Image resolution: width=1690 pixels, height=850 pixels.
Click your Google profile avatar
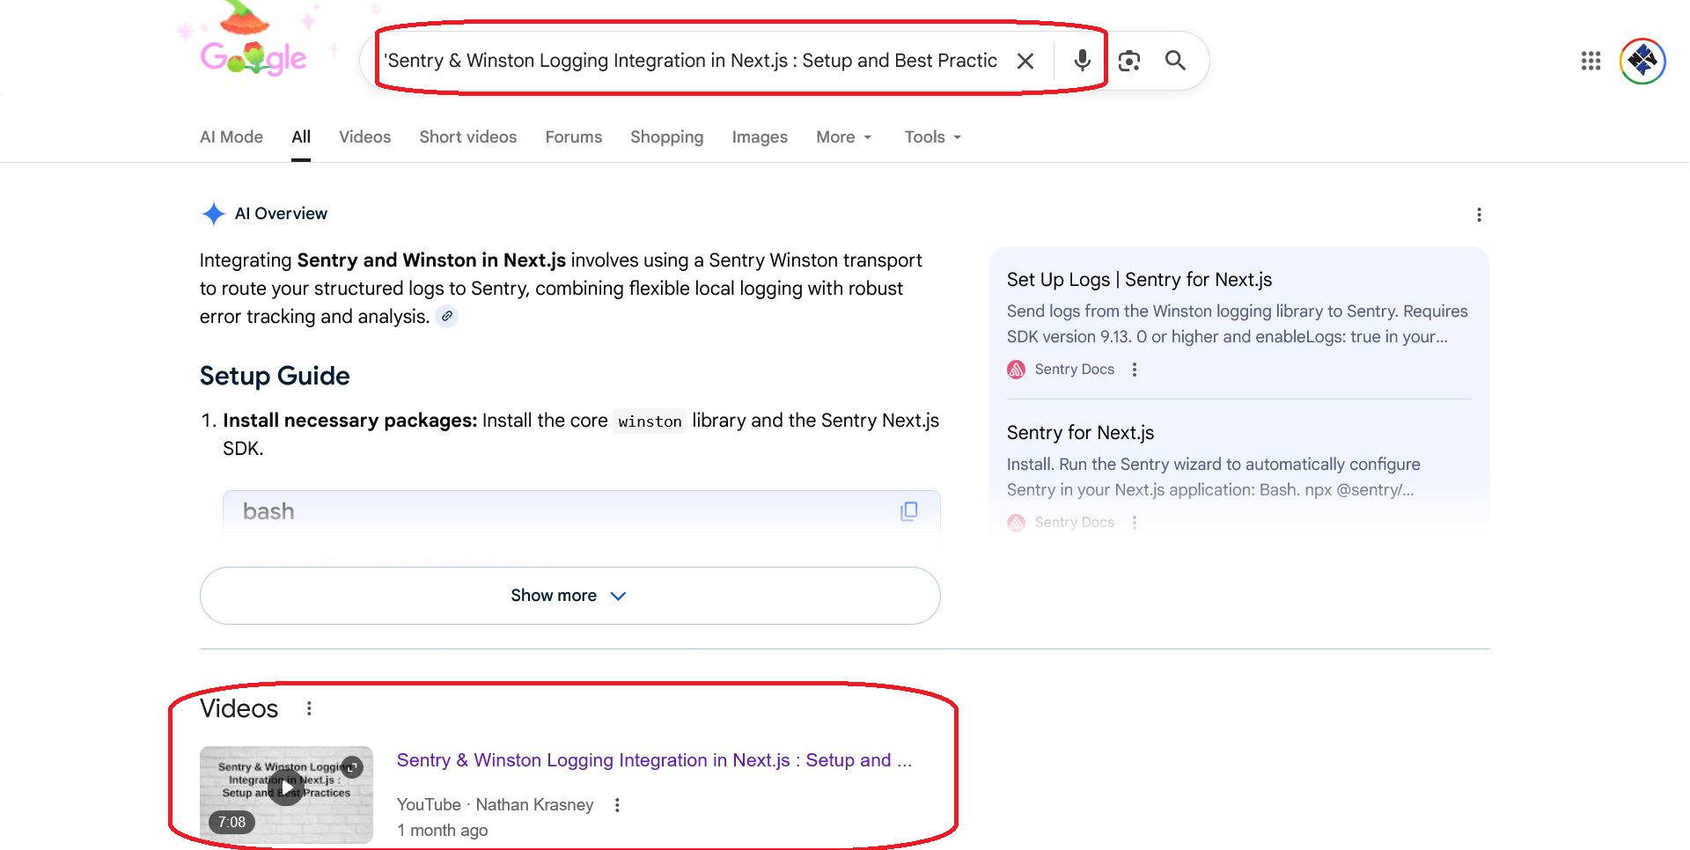1641,61
